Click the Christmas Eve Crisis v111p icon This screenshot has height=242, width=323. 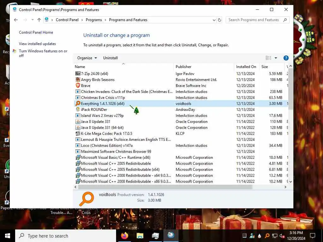click(78, 97)
